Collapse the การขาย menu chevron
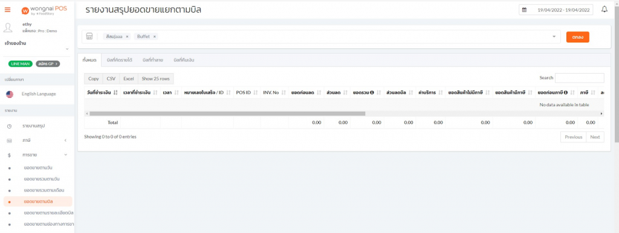 tap(65, 155)
